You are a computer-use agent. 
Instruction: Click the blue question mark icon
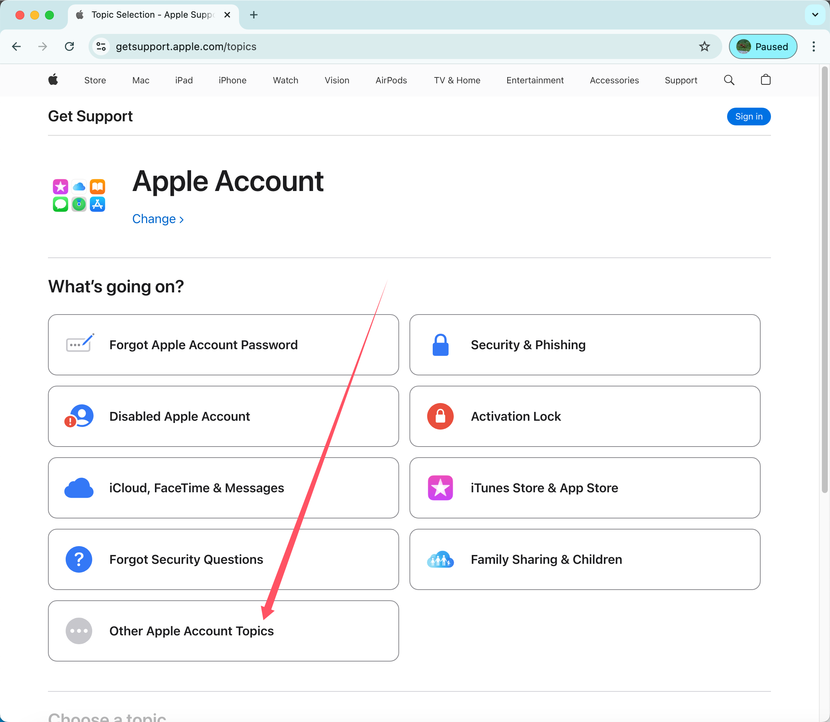[79, 560]
